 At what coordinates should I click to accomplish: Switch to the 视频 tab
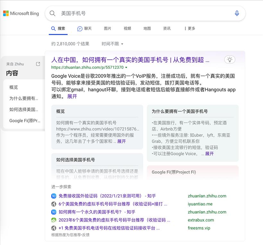[127, 29]
